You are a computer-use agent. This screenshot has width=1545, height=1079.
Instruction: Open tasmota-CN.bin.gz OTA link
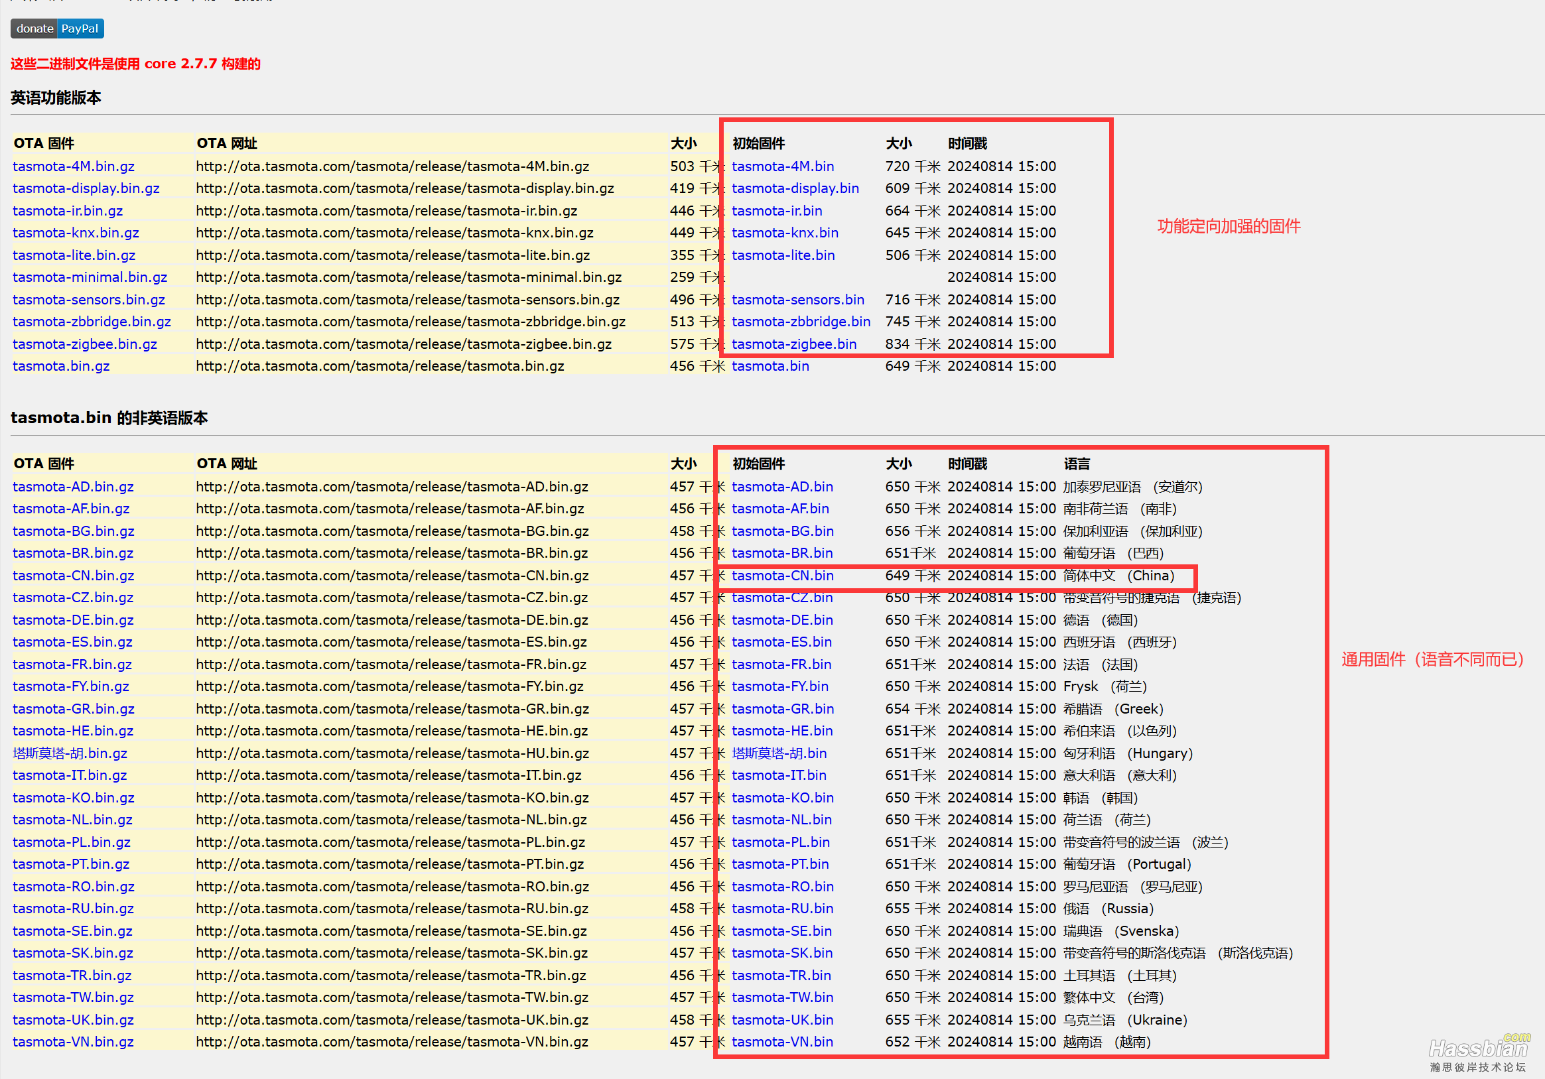[x=74, y=575]
